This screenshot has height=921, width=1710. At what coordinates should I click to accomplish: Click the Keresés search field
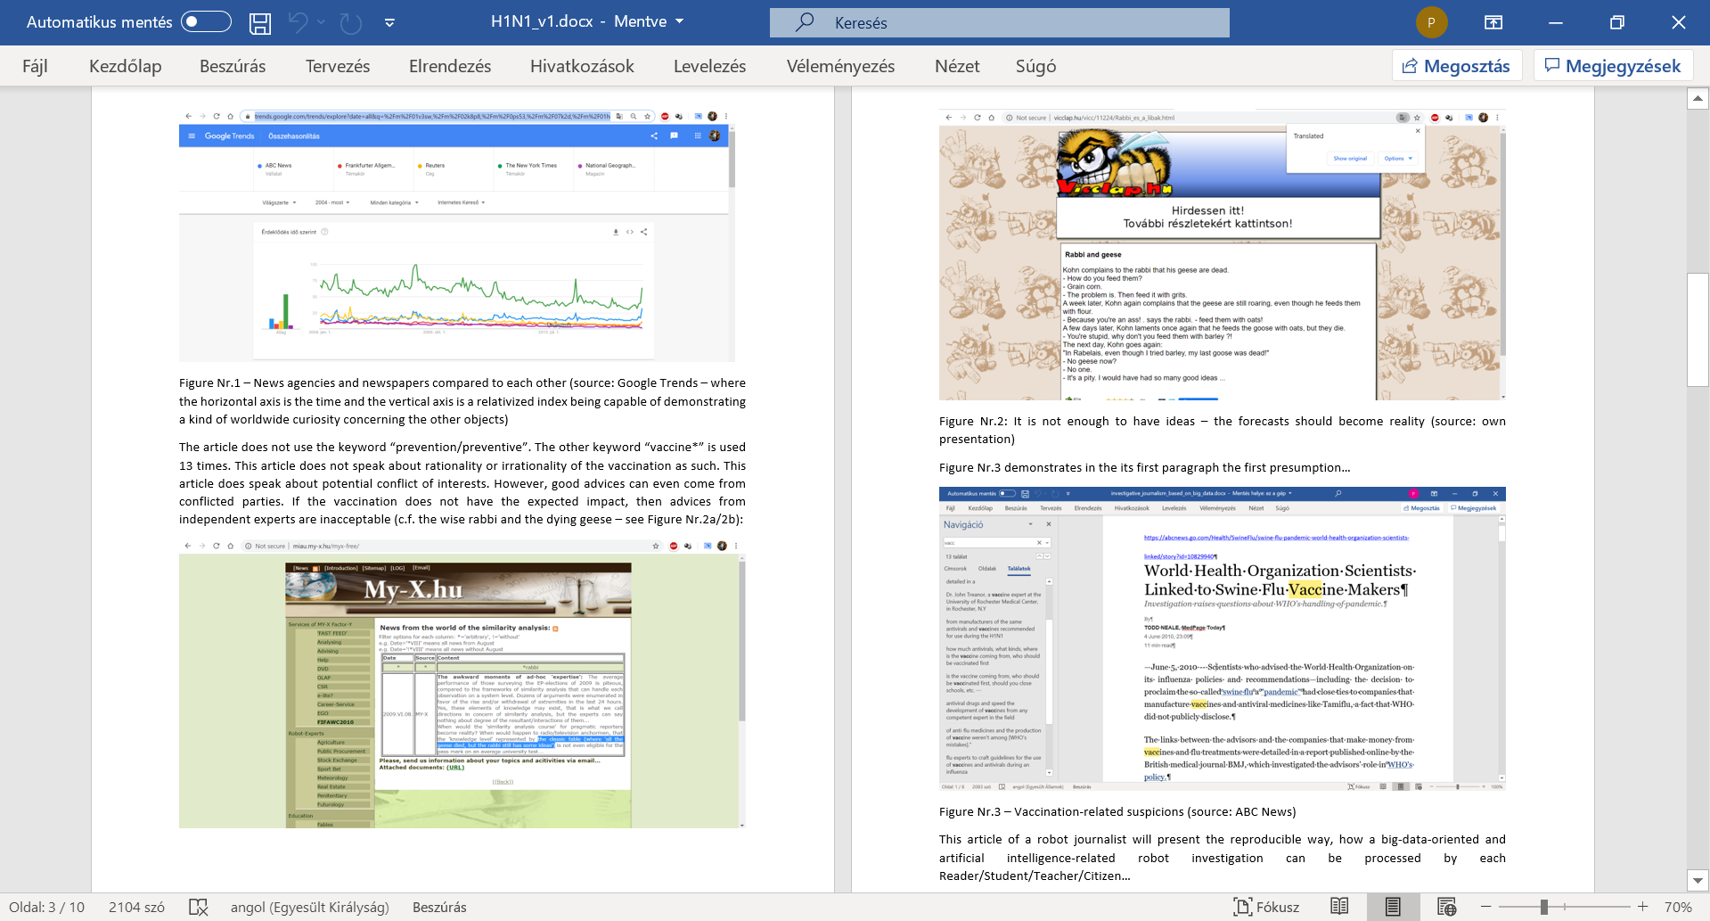[x=1000, y=22]
